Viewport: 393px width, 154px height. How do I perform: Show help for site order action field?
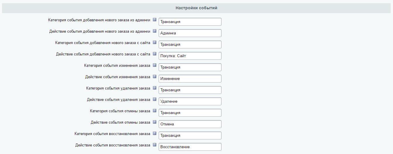[155, 54]
